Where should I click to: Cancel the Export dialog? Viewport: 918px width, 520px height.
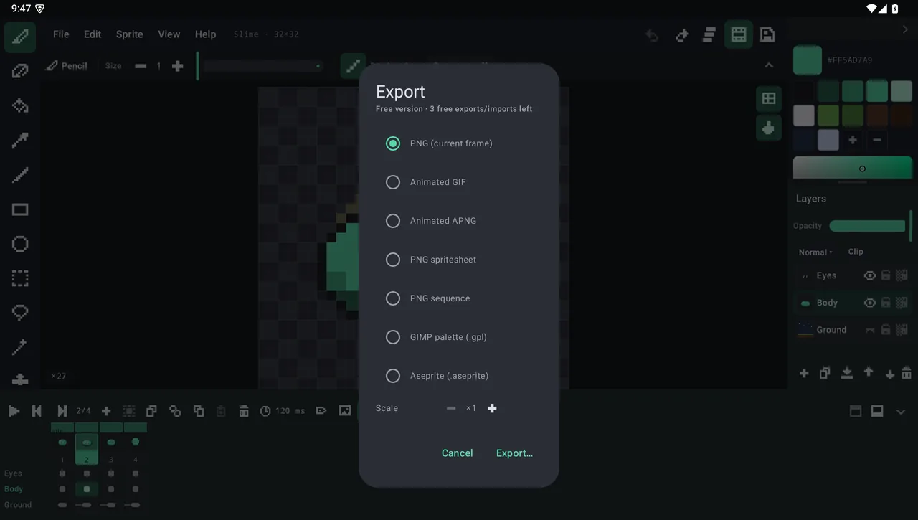[x=458, y=453]
